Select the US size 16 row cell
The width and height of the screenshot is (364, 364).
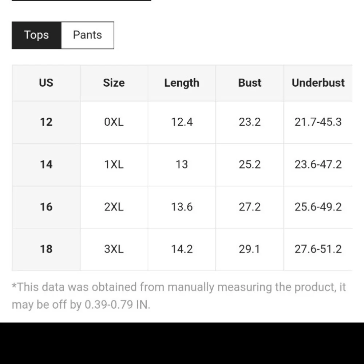pyautogui.click(x=46, y=207)
